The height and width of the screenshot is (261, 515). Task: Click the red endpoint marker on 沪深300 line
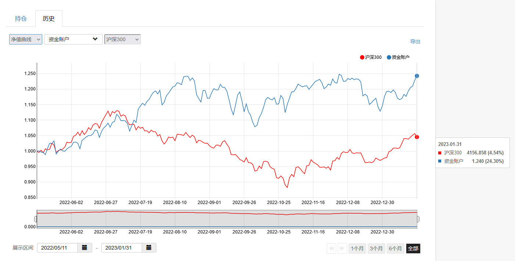click(x=417, y=137)
